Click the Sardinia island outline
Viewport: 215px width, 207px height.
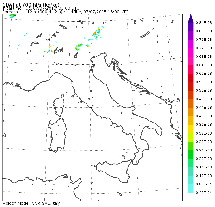click(57, 135)
